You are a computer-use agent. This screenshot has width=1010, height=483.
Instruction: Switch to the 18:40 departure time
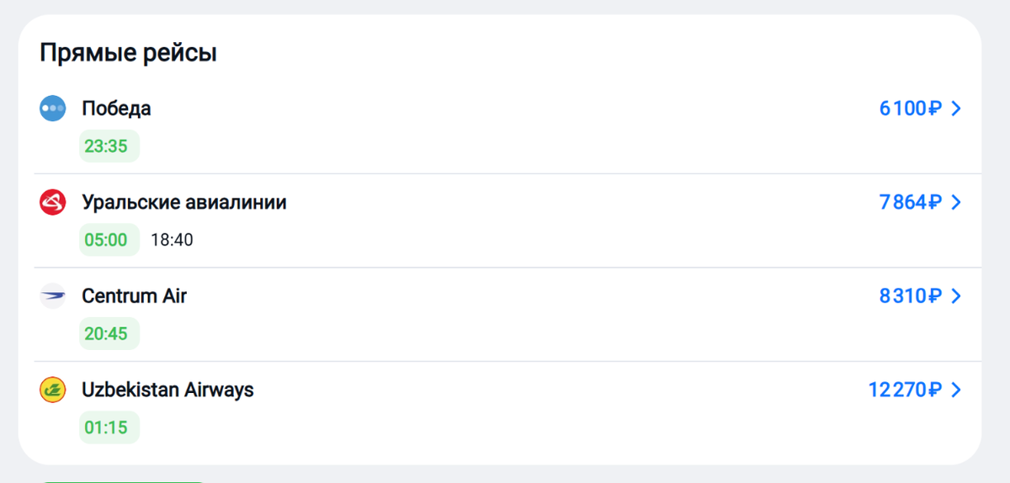[172, 240]
